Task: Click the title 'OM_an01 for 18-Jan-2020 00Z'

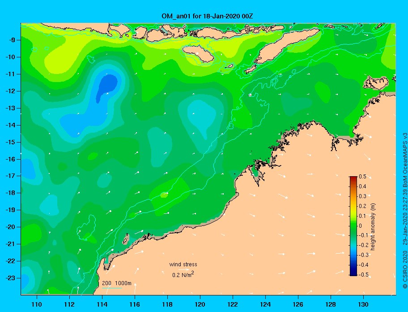Action: (x=207, y=16)
